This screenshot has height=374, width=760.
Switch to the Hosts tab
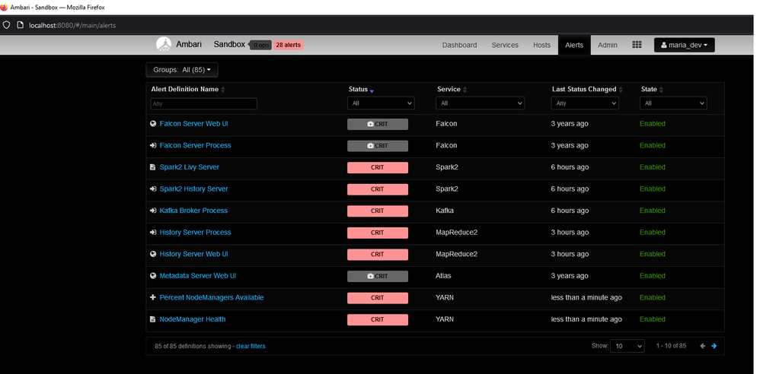(542, 45)
